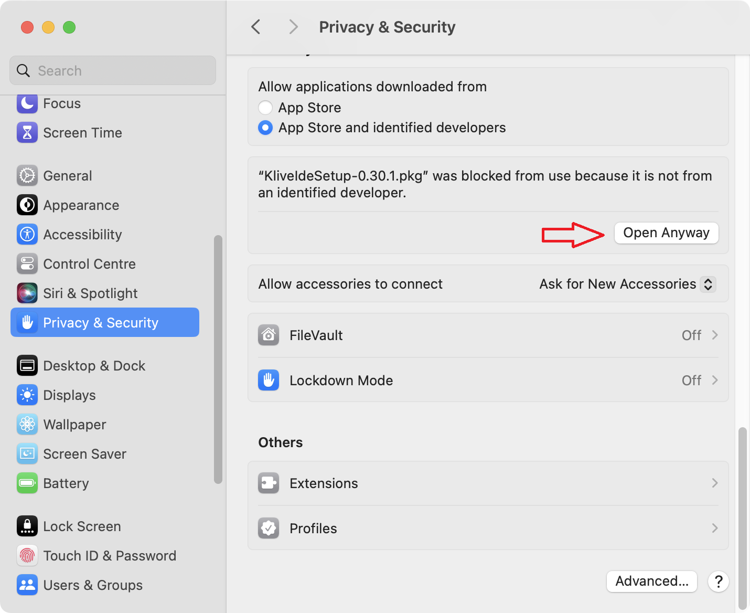
Task: Click the Battery icon in sidebar
Action: pos(27,483)
